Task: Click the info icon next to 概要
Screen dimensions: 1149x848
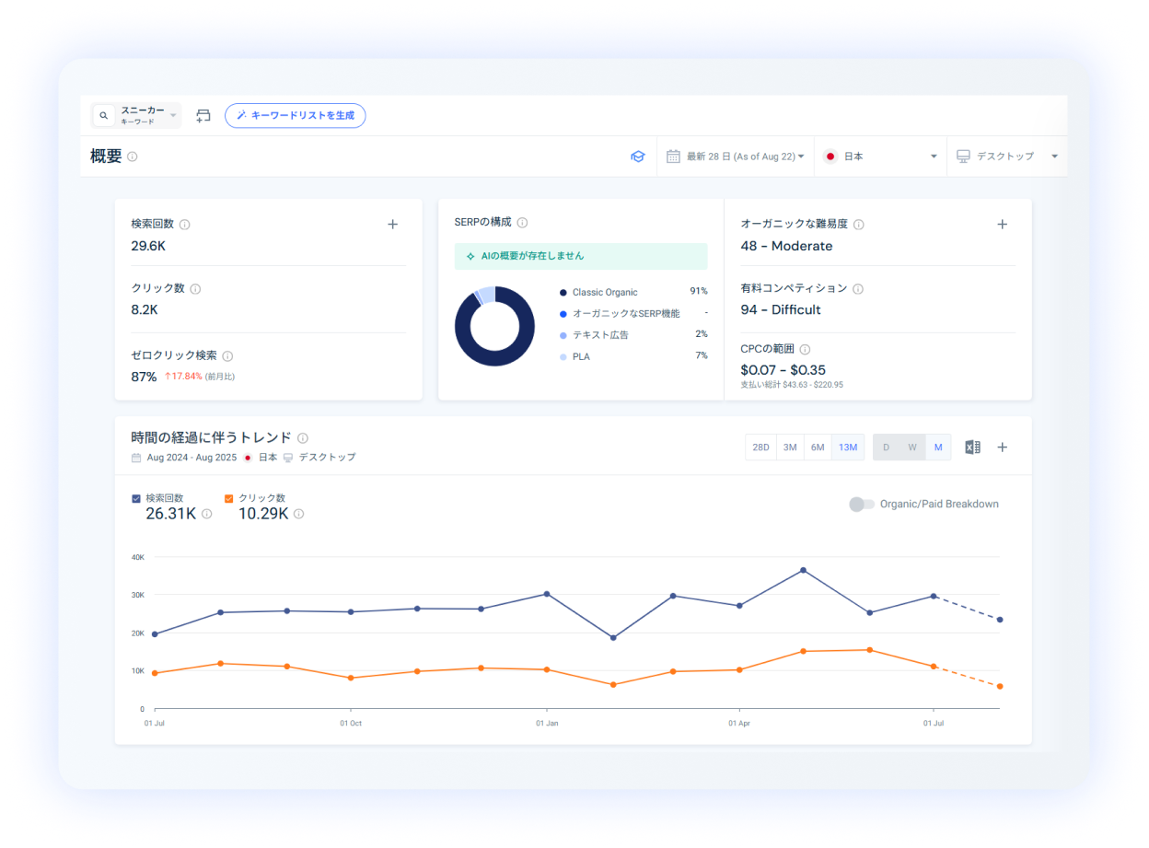Action: point(133,157)
